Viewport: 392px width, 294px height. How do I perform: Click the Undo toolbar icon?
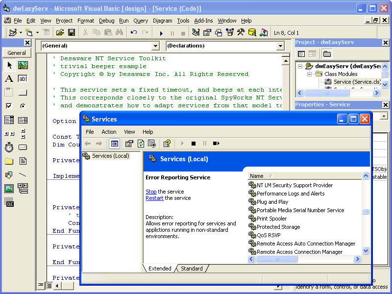pos(134,32)
